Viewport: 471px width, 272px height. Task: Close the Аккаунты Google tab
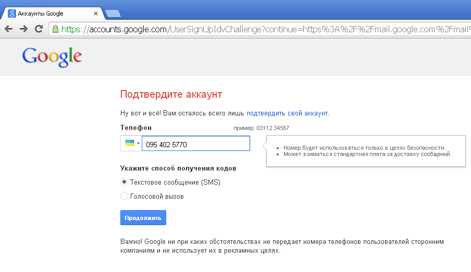point(96,14)
